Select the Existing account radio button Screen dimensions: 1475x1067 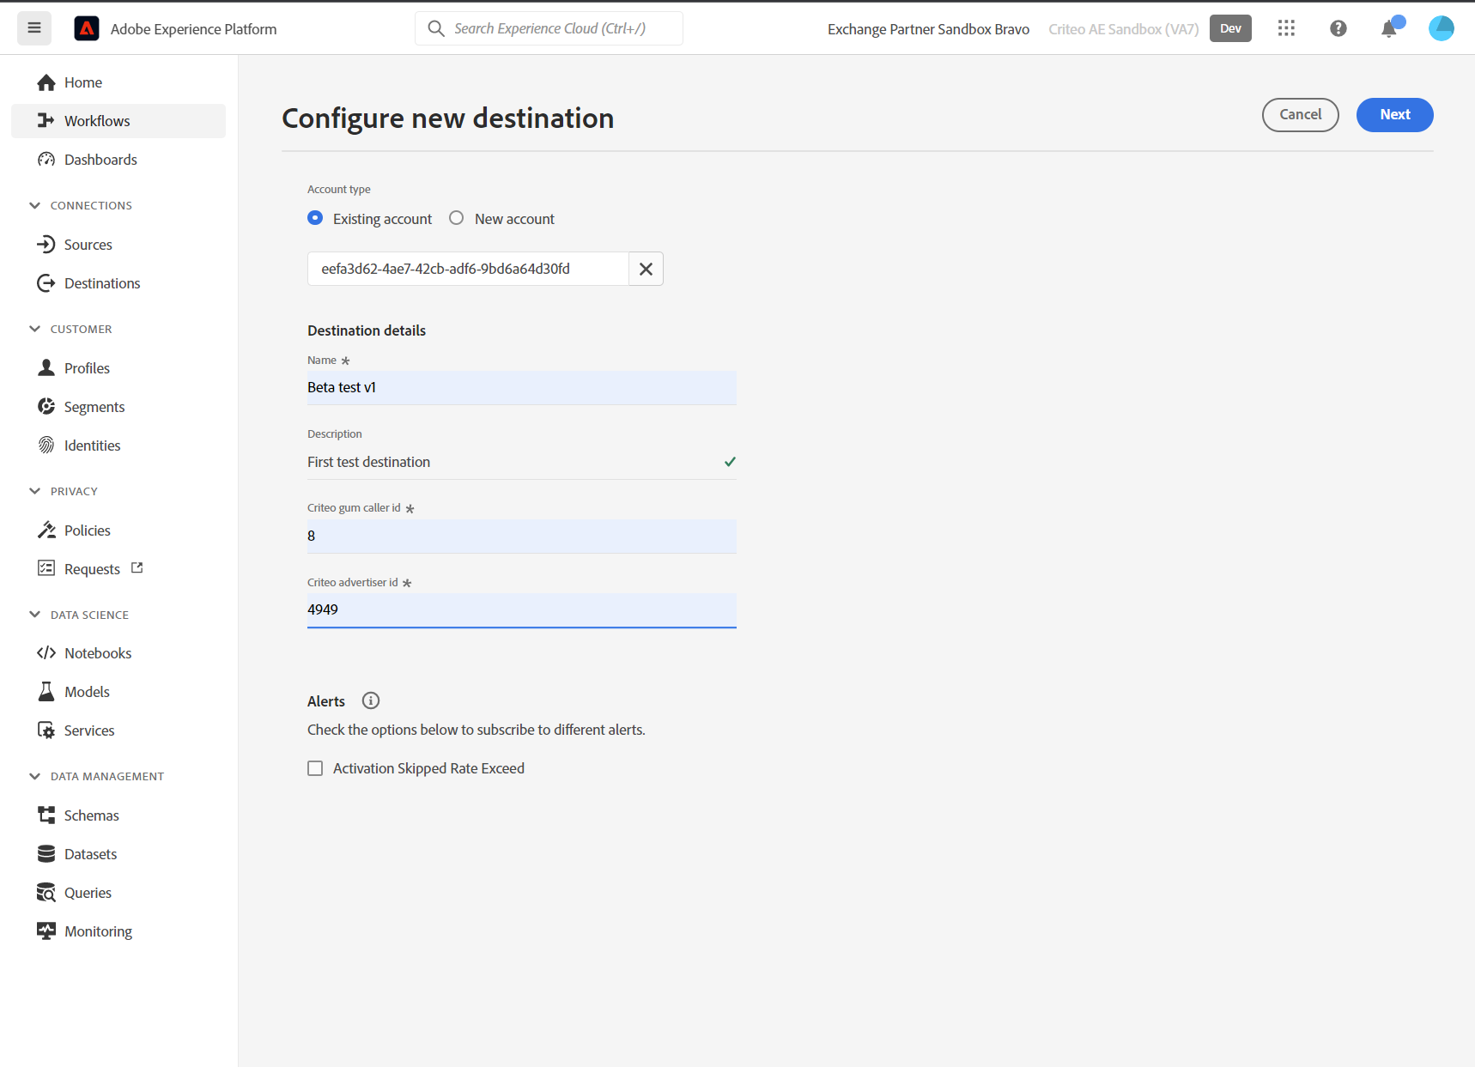click(315, 218)
